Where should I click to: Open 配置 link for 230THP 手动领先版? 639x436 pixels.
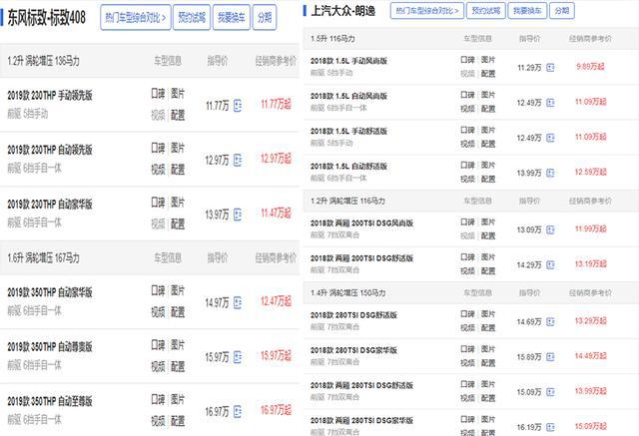(x=178, y=115)
